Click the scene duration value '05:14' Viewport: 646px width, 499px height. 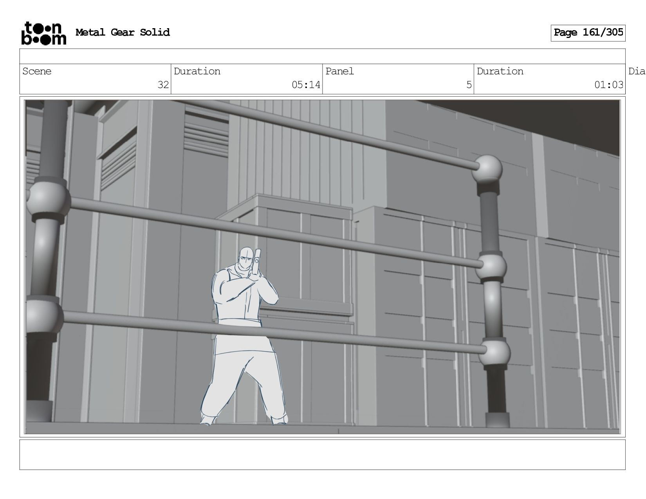coord(306,85)
